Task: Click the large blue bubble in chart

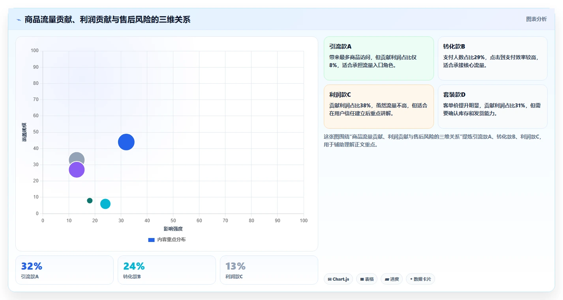Action: point(126,142)
